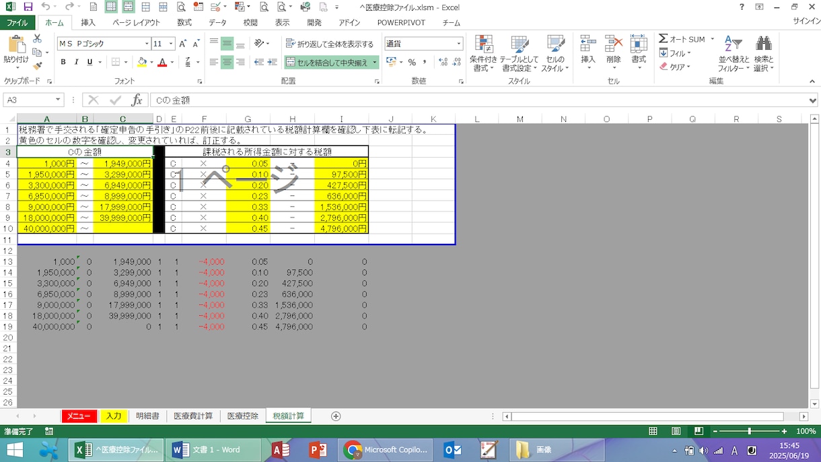Click サインイン to sign in
The height and width of the screenshot is (462, 821).
click(806, 22)
